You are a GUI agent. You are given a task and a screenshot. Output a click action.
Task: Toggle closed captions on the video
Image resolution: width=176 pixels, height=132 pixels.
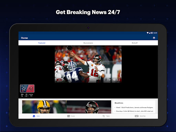coord(114,80)
